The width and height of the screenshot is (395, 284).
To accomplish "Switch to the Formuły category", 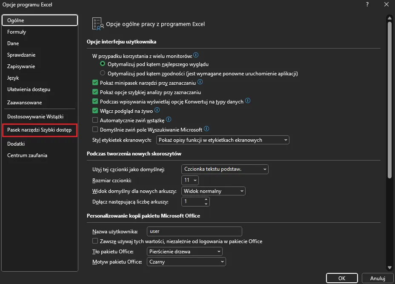I will pyautogui.click(x=17, y=32).
